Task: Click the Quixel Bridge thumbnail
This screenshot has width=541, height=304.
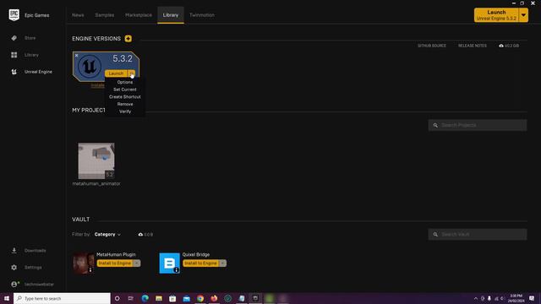Action: (x=169, y=263)
